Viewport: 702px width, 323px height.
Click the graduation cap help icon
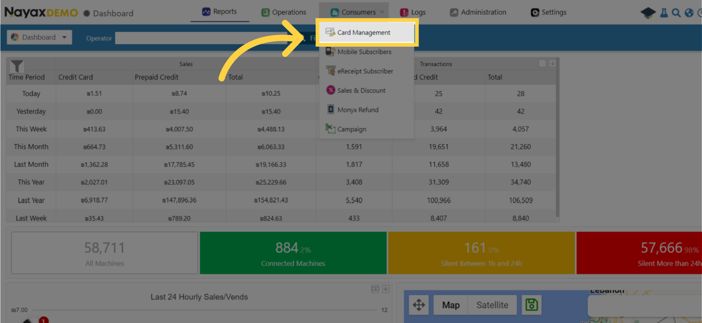[x=648, y=13]
